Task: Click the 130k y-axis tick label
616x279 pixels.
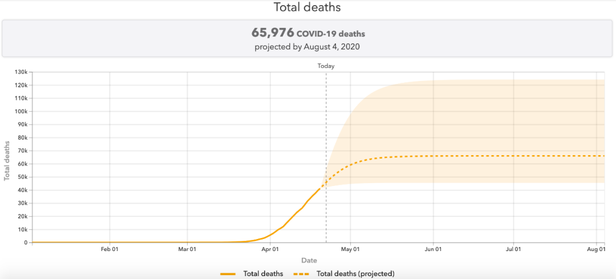Action: pos(21,72)
